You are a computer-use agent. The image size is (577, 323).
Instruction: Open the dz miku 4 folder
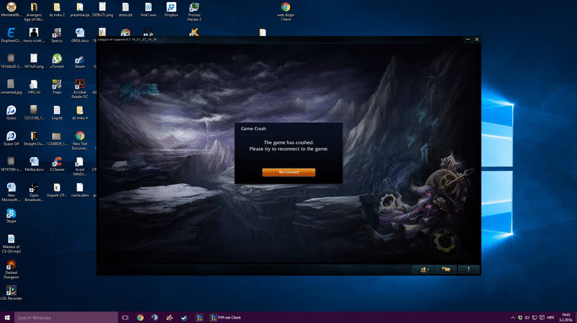[x=80, y=112]
